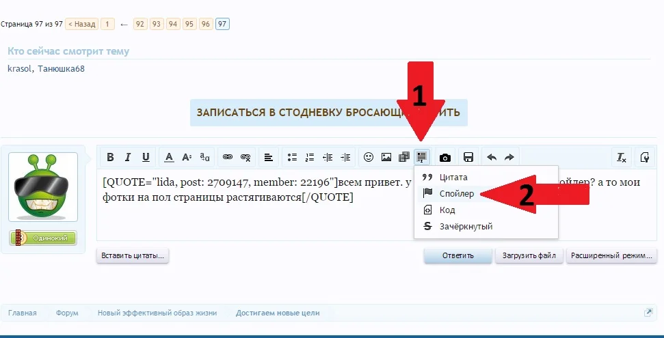Go to page 96
This screenshot has width=664, height=338.
click(206, 24)
